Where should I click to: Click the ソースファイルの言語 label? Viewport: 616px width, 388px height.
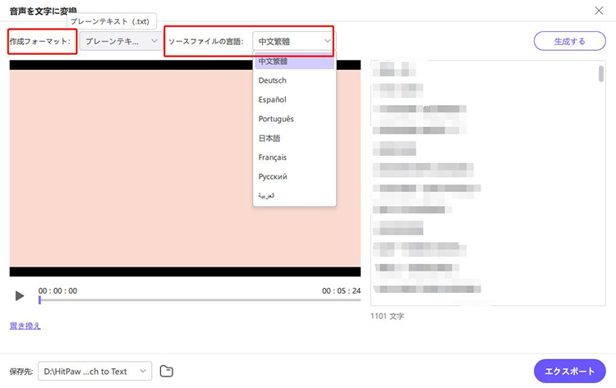(206, 42)
